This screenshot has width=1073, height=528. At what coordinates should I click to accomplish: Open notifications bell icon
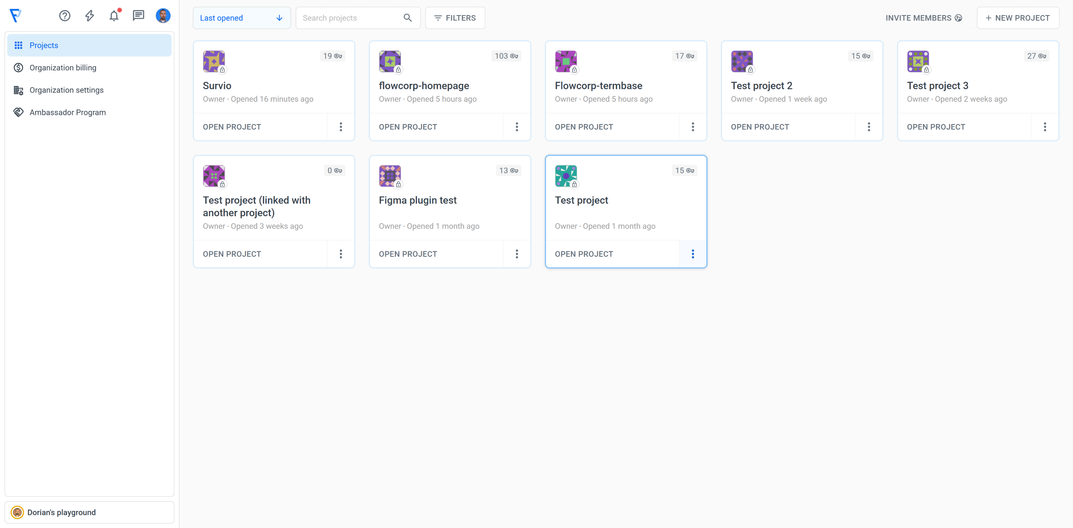coord(114,16)
